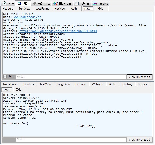Open the 请求构造 tab

pos(63,4)
